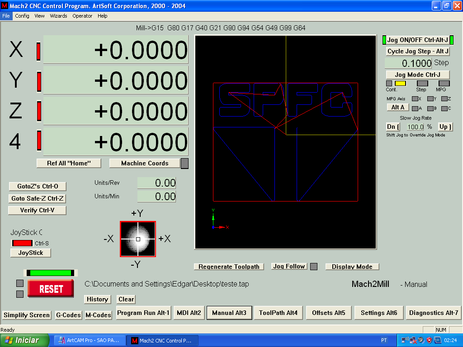Click the Units/Min value field

pos(156,197)
